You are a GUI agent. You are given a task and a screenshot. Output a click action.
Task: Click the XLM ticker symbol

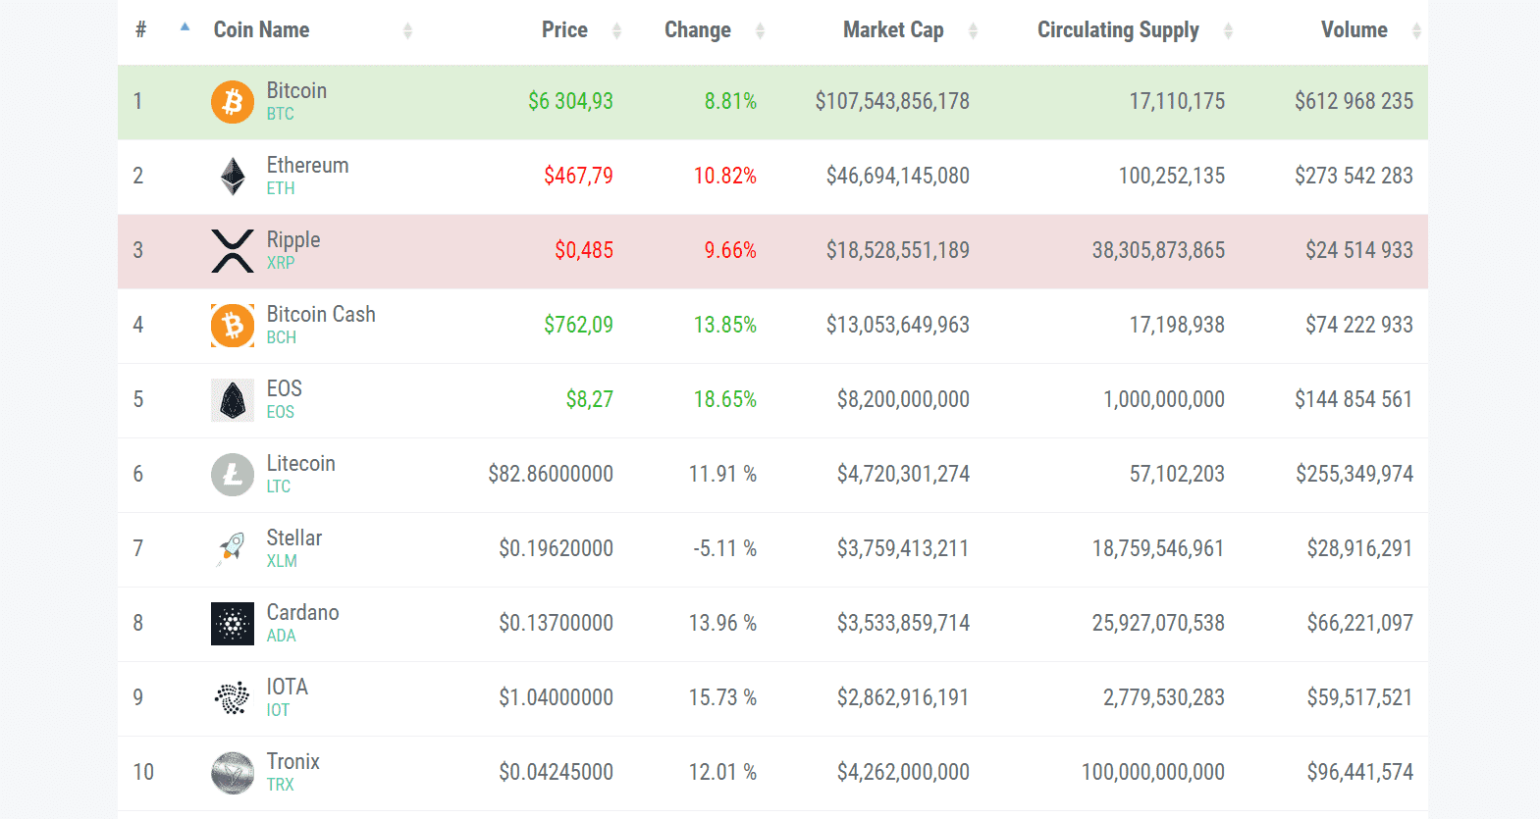point(282,561)
